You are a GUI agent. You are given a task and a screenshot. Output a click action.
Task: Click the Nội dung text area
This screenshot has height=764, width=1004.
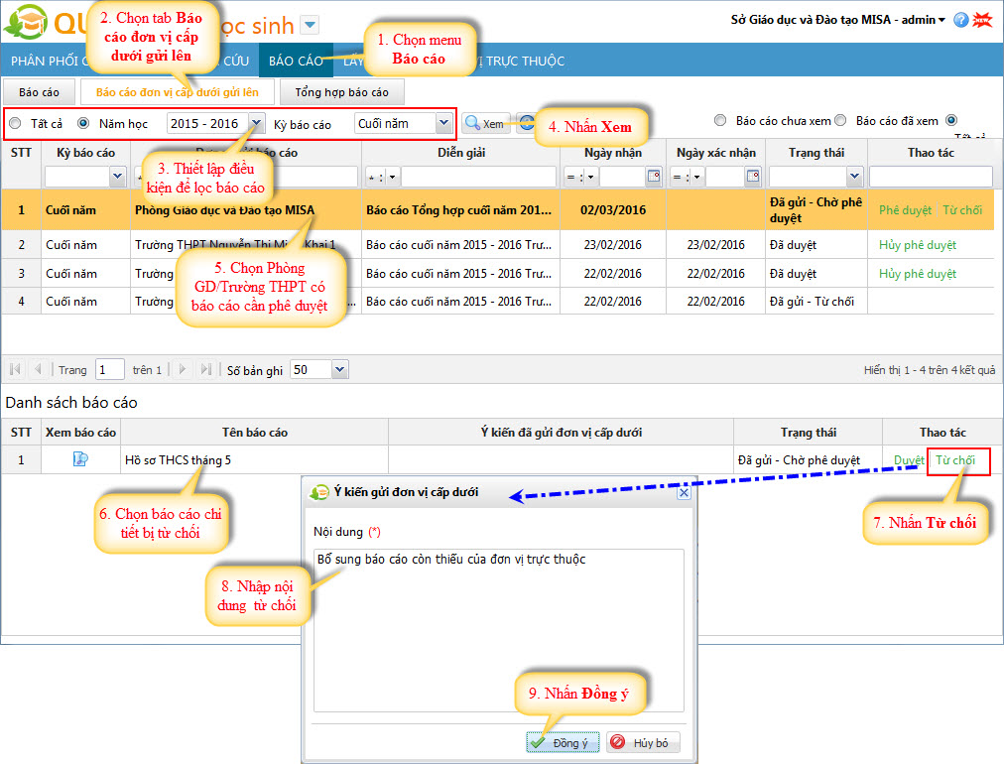click(x=499, y=630)
